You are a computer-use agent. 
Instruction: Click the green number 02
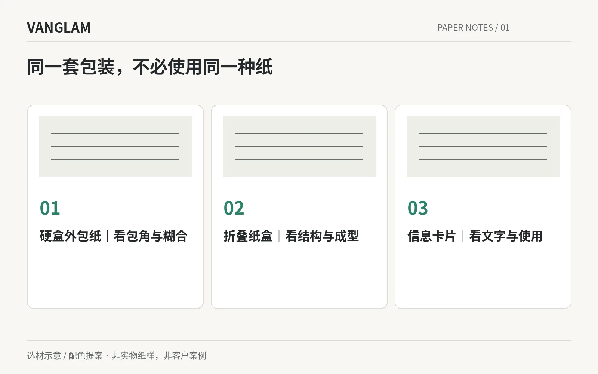pos(234,208)
